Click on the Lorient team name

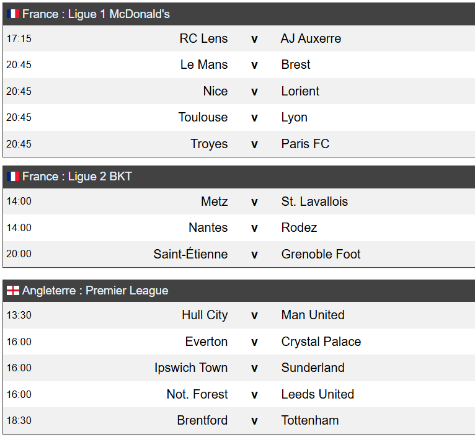[x=300, y=91]
